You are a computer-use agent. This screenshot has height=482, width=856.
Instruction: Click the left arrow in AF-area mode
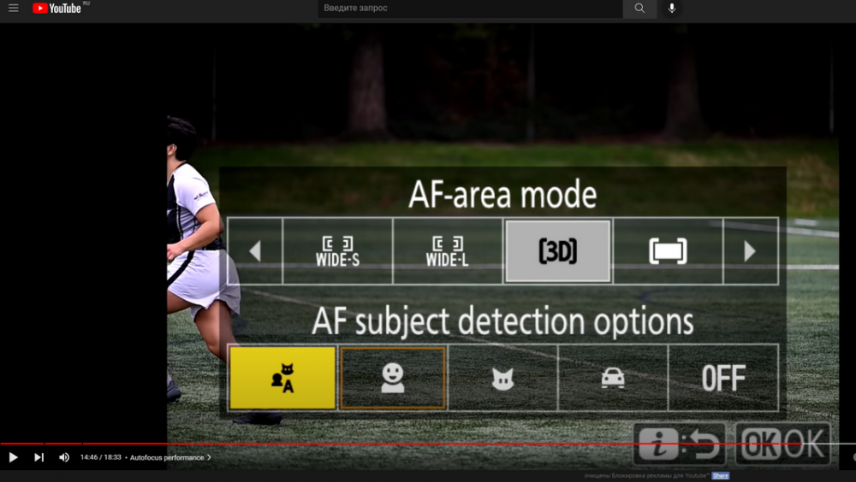click(255, 251)
